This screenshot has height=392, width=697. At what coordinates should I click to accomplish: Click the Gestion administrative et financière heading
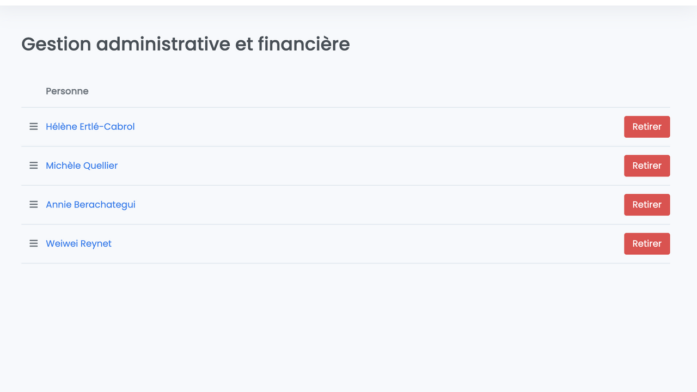[185, 44]
